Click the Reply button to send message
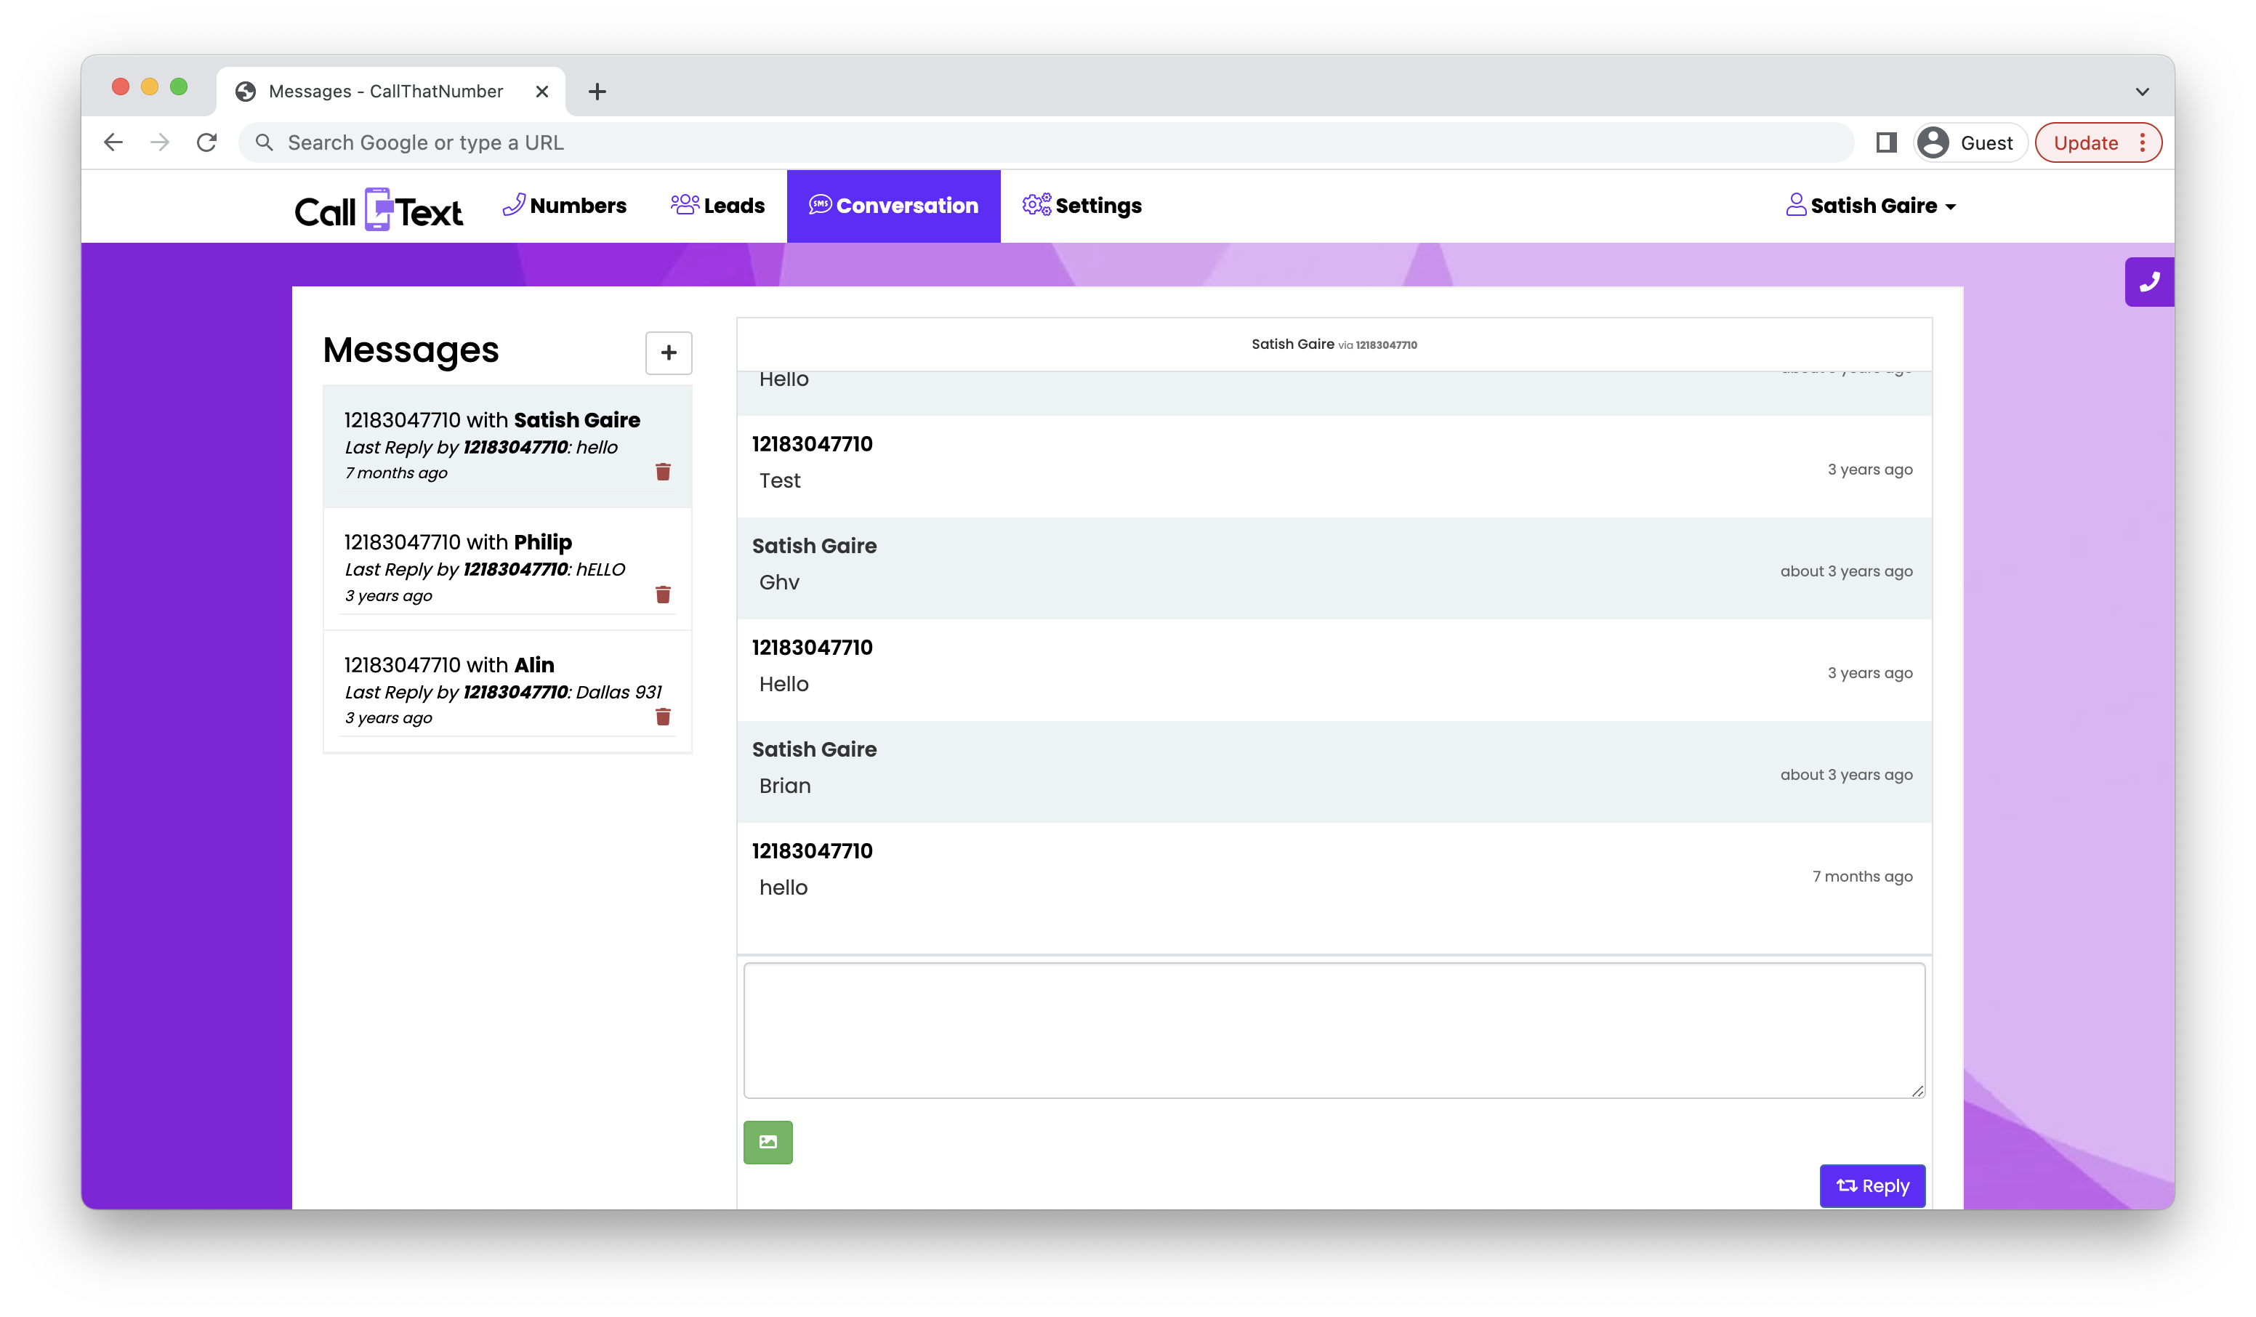The width and height of the screenshot is (2256, 1317). click(x=1872, y=1185)
